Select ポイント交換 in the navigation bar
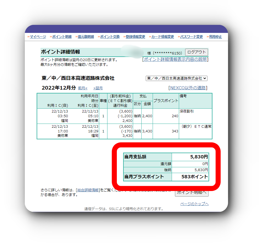Viewport: 259px width, 243px height. (x=110, y=37)
